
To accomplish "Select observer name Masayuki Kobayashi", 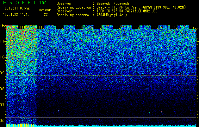I will 114,3.
